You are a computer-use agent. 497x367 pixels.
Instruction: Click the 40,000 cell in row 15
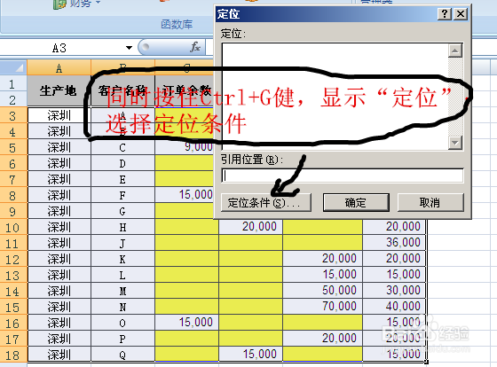(394, 307)
